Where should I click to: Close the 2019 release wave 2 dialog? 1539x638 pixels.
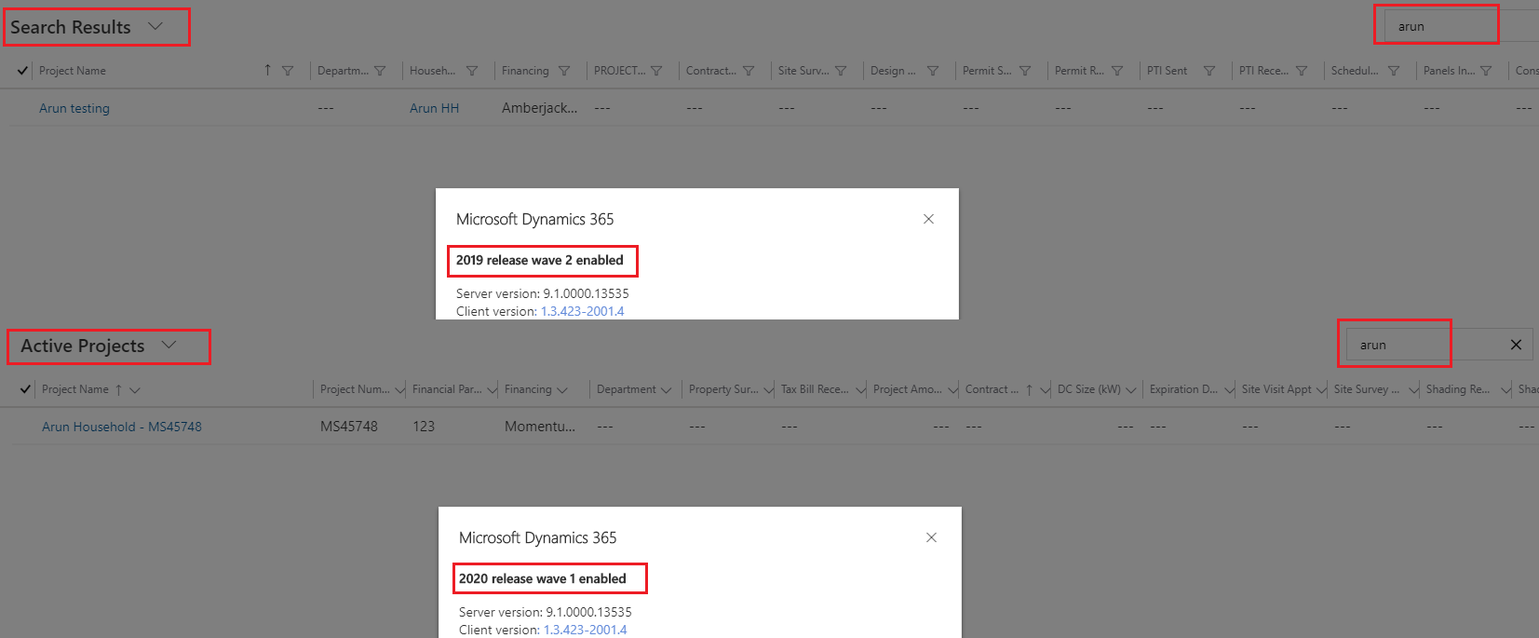click(928, 219)
